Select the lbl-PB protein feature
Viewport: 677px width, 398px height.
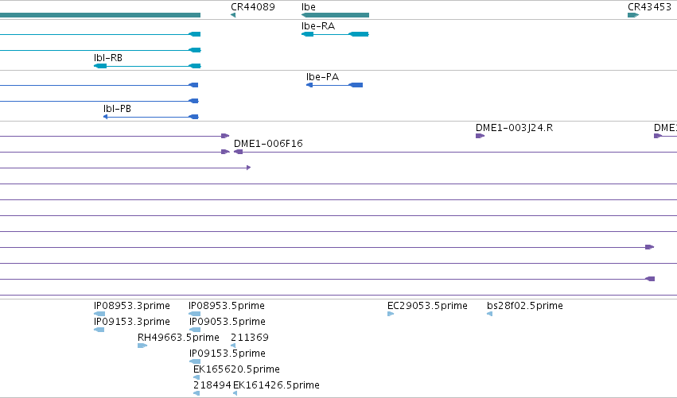[x=150, y=117]
